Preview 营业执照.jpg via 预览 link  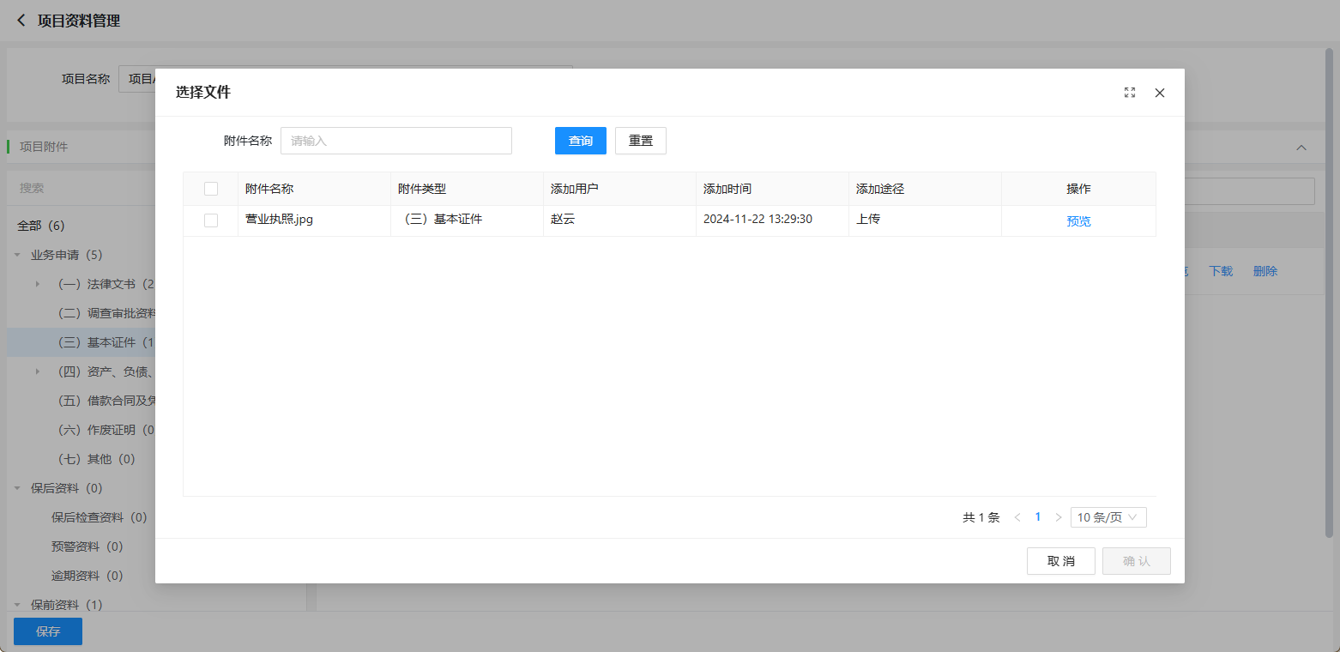click(x=1078, y=221)
